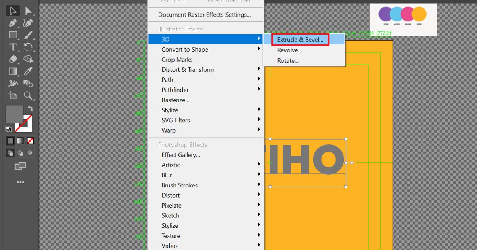This screenshot has width=477, height=250.
Task: Select the Curvature tool
Action: click(28, 23)
